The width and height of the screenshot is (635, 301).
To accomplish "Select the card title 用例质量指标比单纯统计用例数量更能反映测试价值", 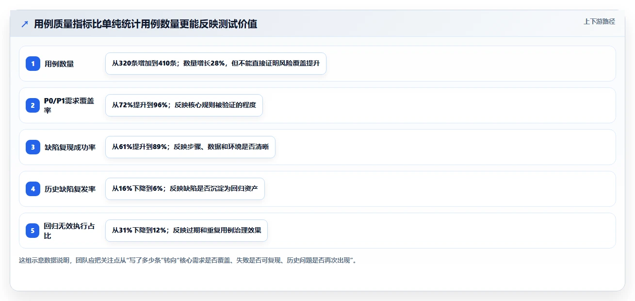I will click(x=146, y=24).
